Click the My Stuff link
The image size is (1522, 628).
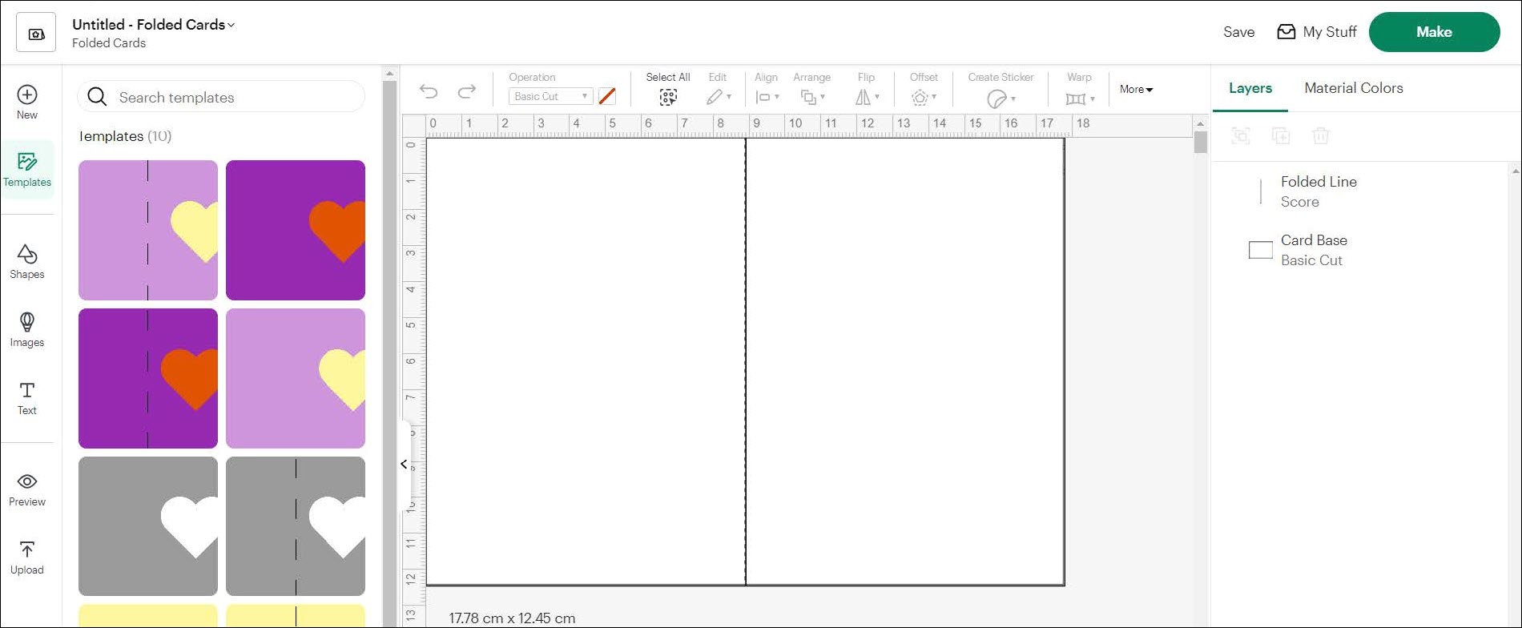click(1330, 32)
